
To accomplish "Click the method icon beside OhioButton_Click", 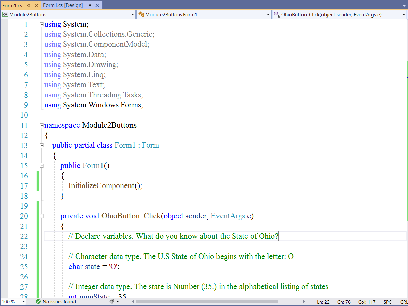I will [x=277, y=14].
